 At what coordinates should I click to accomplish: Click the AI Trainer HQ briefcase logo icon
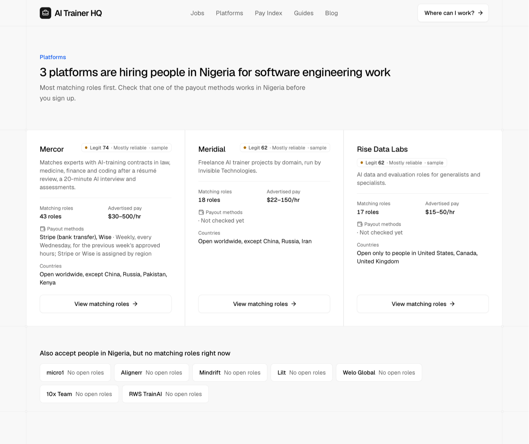[45, 13]
